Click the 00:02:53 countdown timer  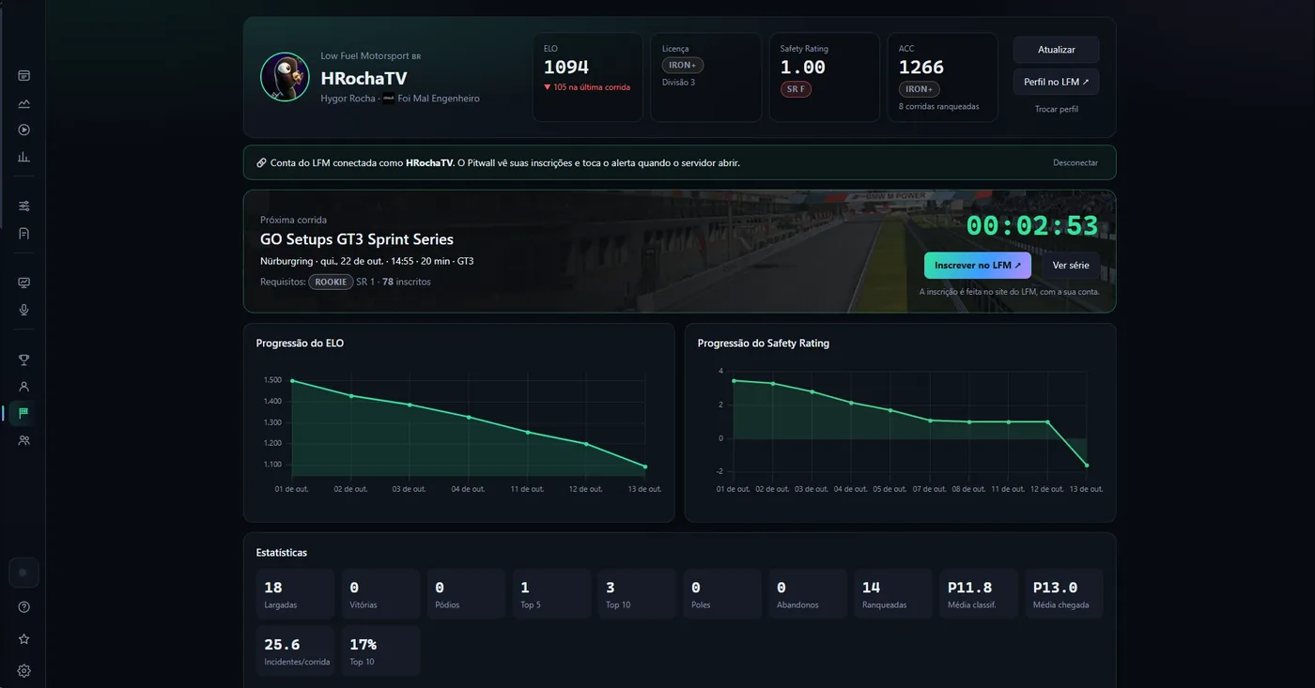click(x=1032, y=226)
